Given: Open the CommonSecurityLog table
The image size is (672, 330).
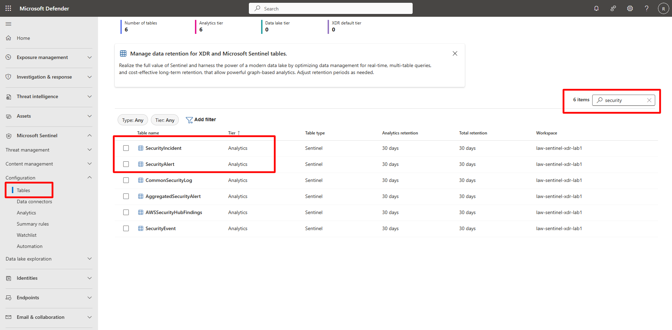Looking at the screenshot, I should pos(169,180).
